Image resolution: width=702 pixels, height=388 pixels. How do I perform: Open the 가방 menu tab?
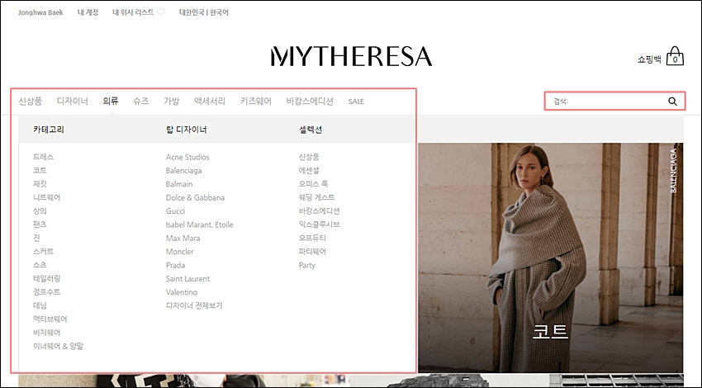click(172, 102)
